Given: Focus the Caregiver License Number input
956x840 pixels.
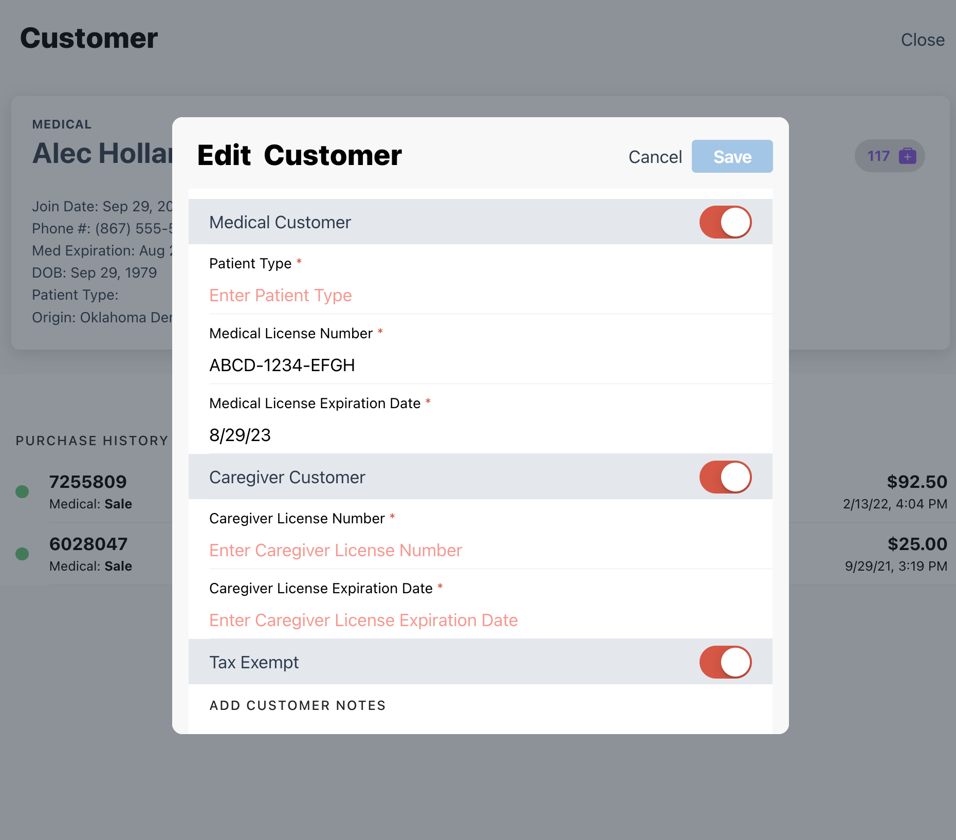Looking at the screenshot, I should click(336, 551).
